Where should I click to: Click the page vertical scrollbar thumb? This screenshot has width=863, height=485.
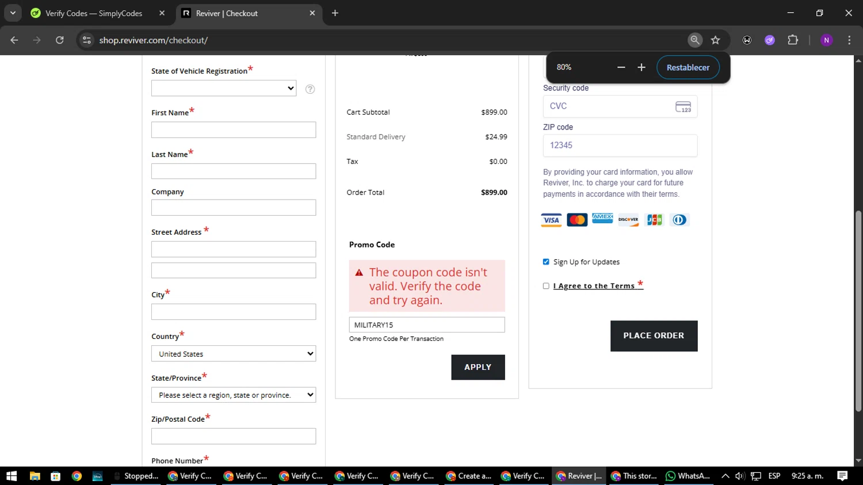click(858, 311)
